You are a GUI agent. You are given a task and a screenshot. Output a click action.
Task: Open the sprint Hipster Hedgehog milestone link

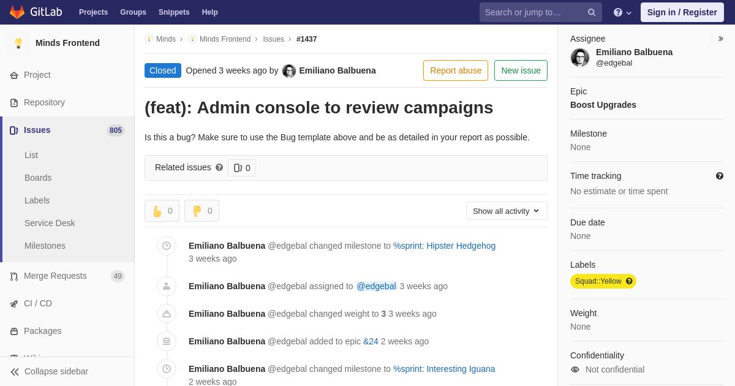444,246
